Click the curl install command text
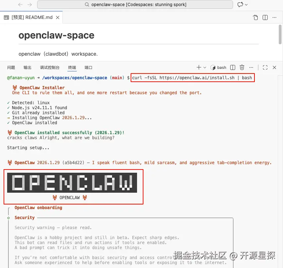Viewport: 283px width, 268px height. (x=192, y=77)
